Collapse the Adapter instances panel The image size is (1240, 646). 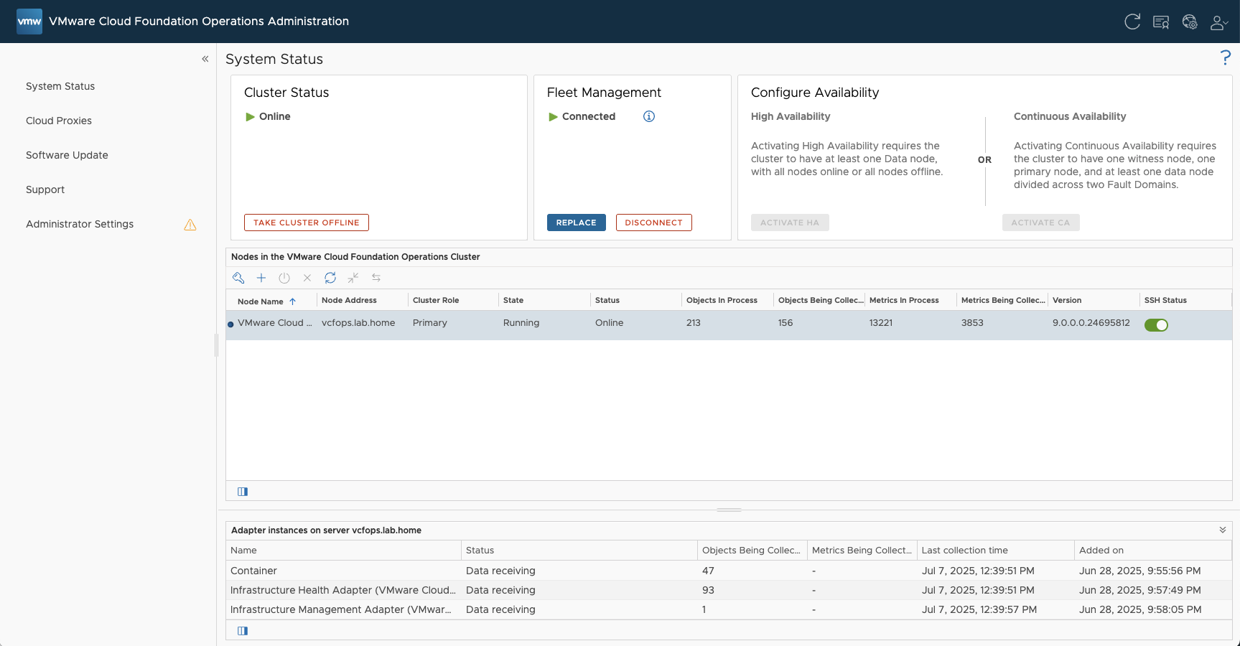coord(1222,530)
